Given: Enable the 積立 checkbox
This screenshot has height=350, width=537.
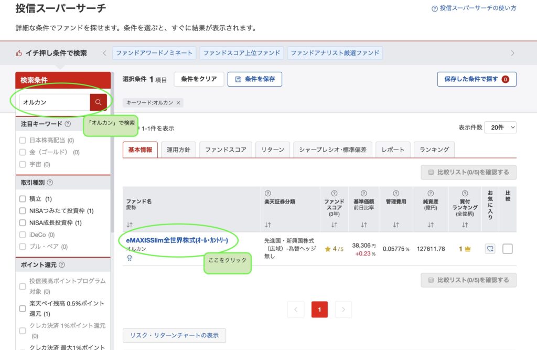Looking at the screenshot, I should (23, 199).
